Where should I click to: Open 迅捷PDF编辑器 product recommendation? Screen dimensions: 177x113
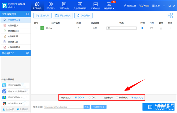[15, 85]
